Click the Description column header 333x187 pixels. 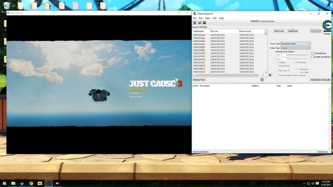(x=204, y=86)
